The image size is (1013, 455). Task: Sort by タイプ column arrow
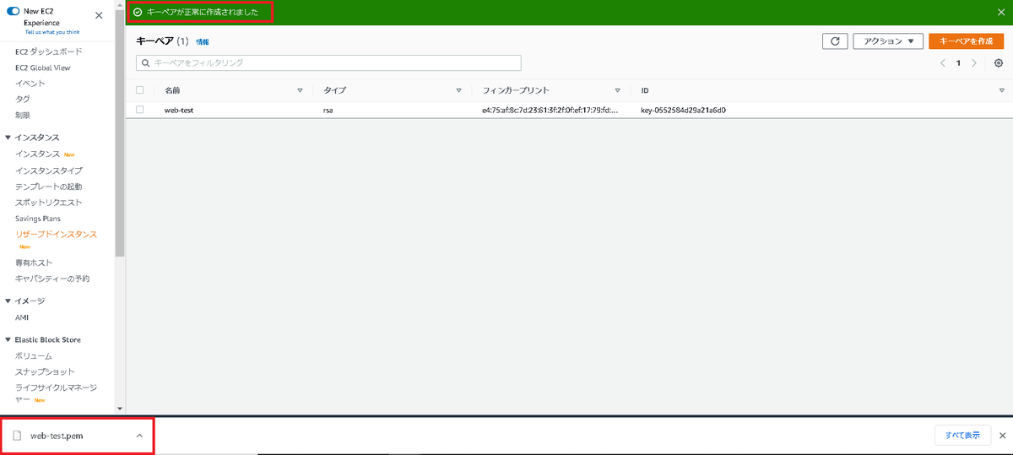(458, 90)
